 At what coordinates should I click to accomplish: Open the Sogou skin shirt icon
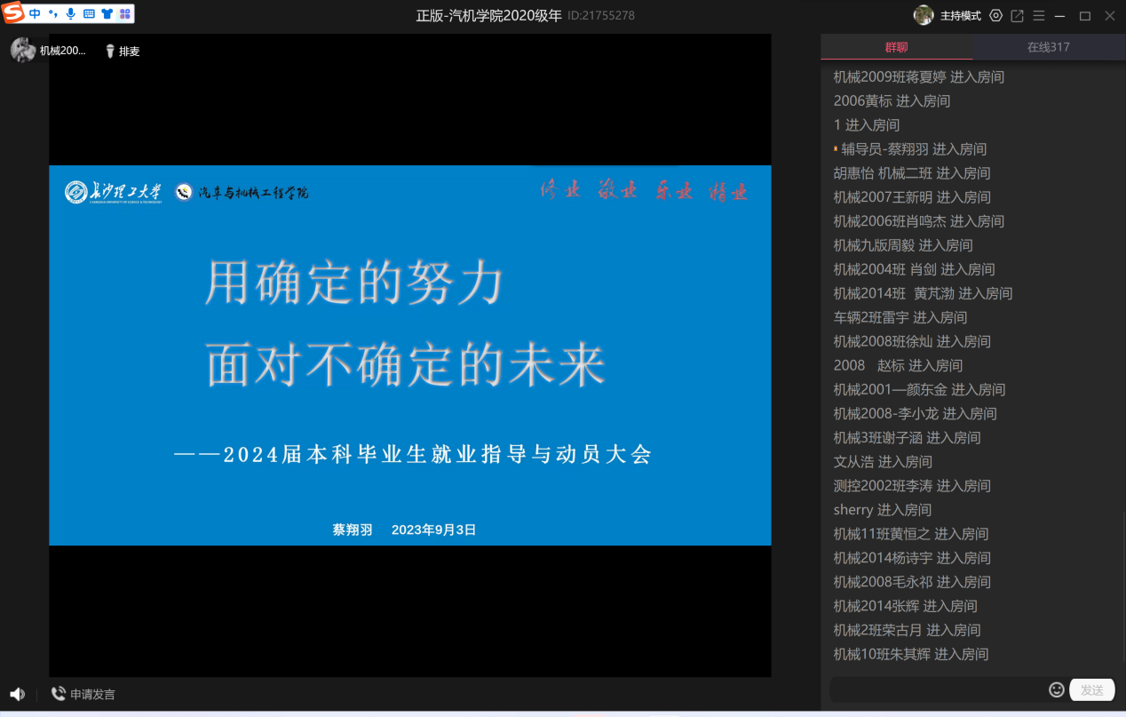click(x=107, y=13)
